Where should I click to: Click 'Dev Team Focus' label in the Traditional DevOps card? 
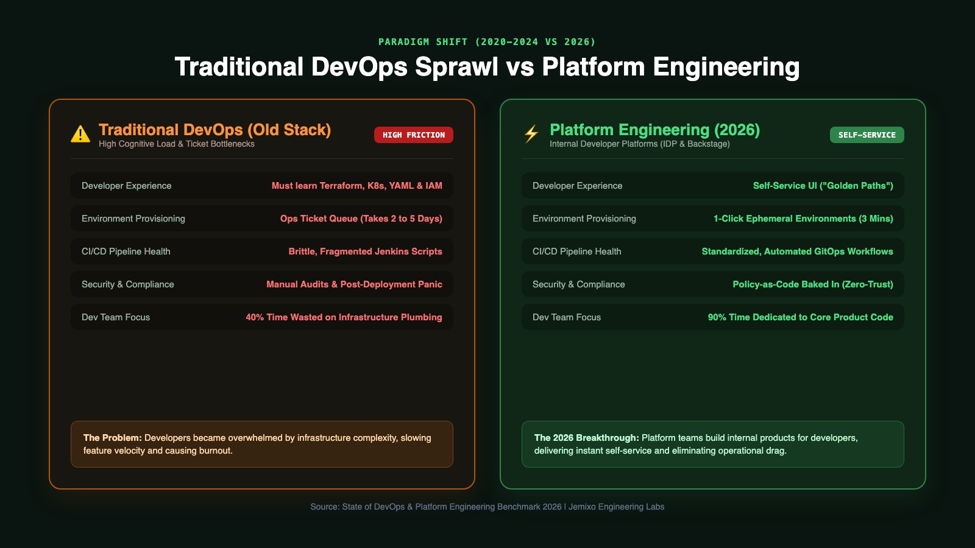tap(116, 317)
